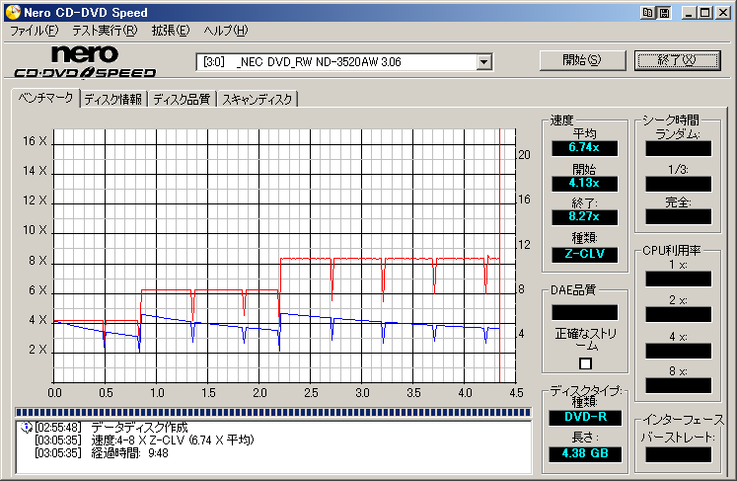Switch to the スキャンディスク tab
This screenshot has width=737, height=481.
coord(257,99)
